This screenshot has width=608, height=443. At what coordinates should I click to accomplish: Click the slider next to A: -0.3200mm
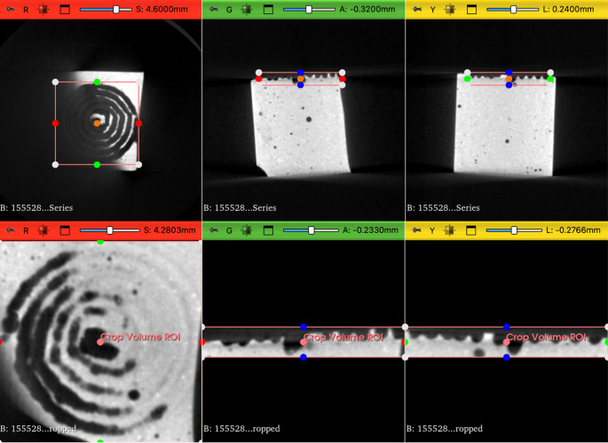pyautogui.click(x=309, y=9)
